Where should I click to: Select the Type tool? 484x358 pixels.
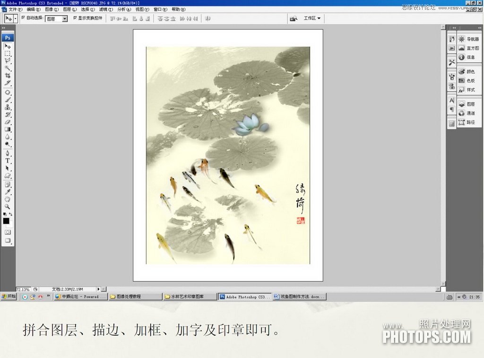click(8, 161)
